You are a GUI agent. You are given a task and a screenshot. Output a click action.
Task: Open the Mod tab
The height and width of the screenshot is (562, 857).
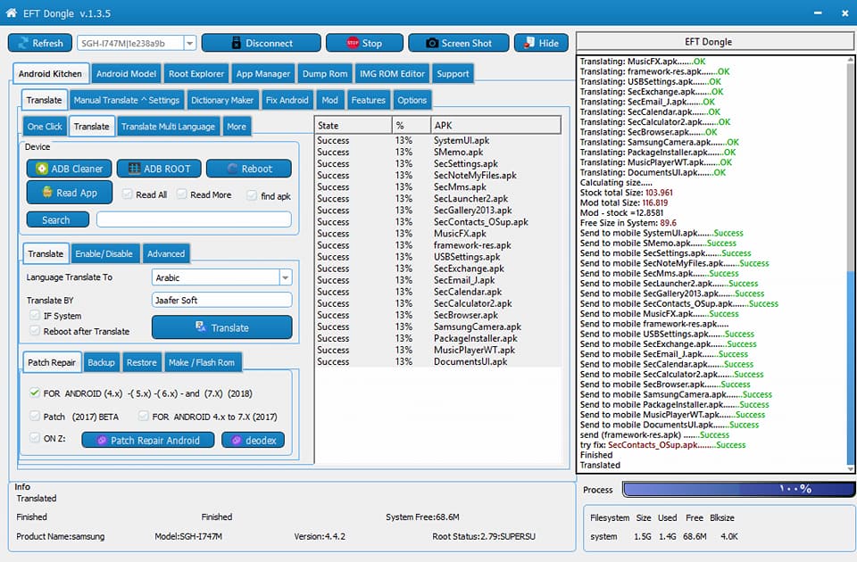[329, 101]
